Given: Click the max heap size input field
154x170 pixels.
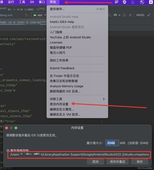Looking at the screenshot, I should coord(112,143).
